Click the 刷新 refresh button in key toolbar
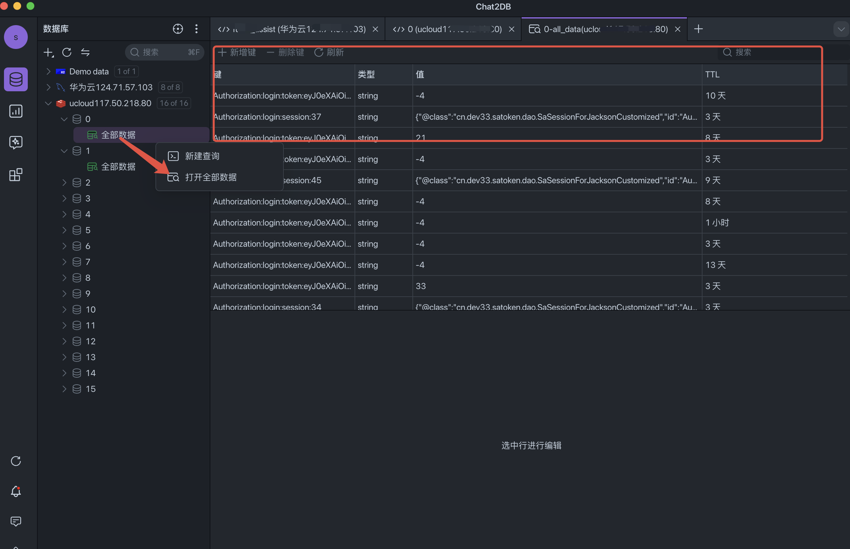This screenshot has width=850, height=549. point(329,52)
